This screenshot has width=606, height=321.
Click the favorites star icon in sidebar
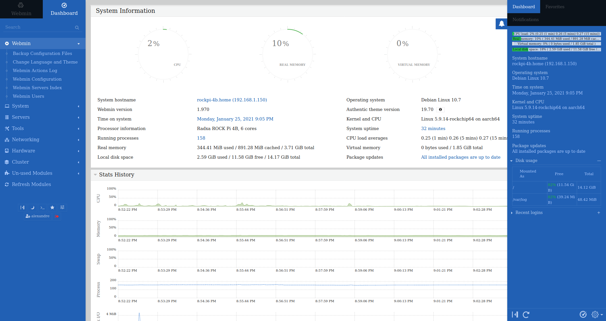click(52, 207)
